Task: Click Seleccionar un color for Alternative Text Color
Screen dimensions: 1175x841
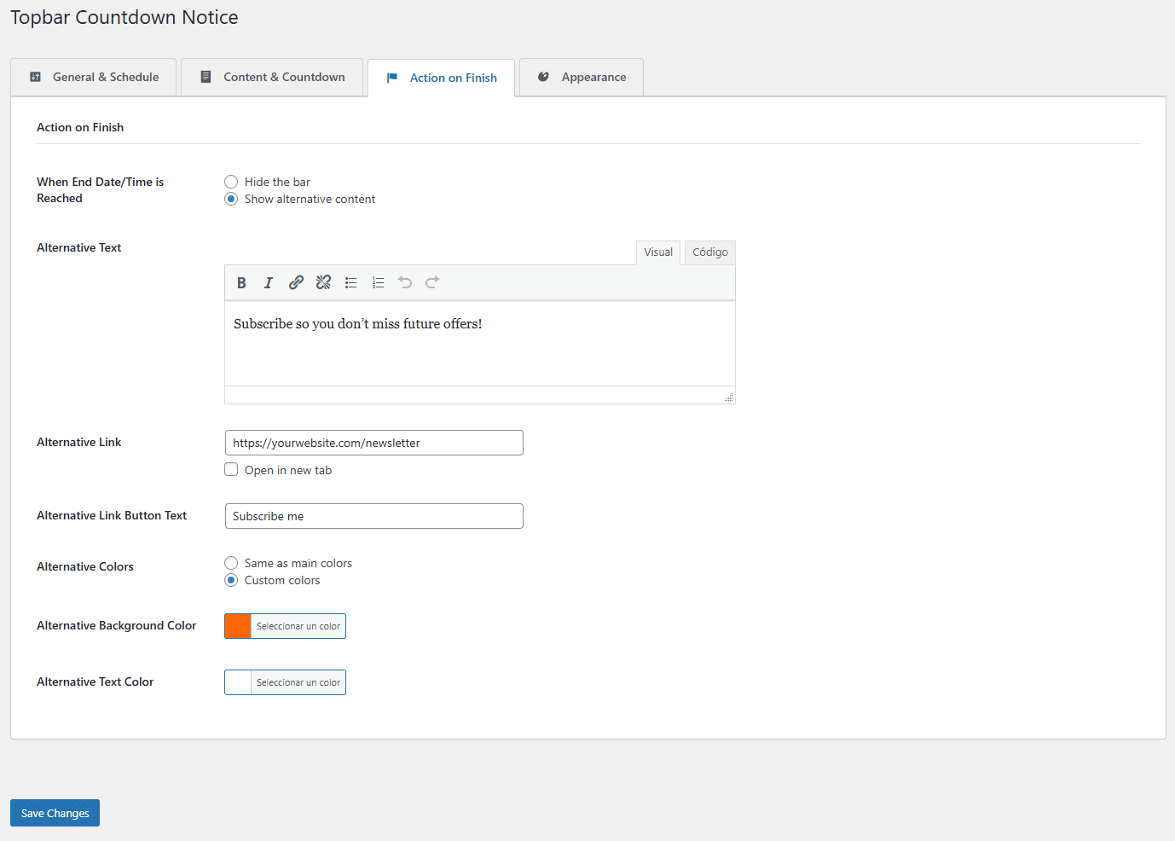Action: coord(297,681)
